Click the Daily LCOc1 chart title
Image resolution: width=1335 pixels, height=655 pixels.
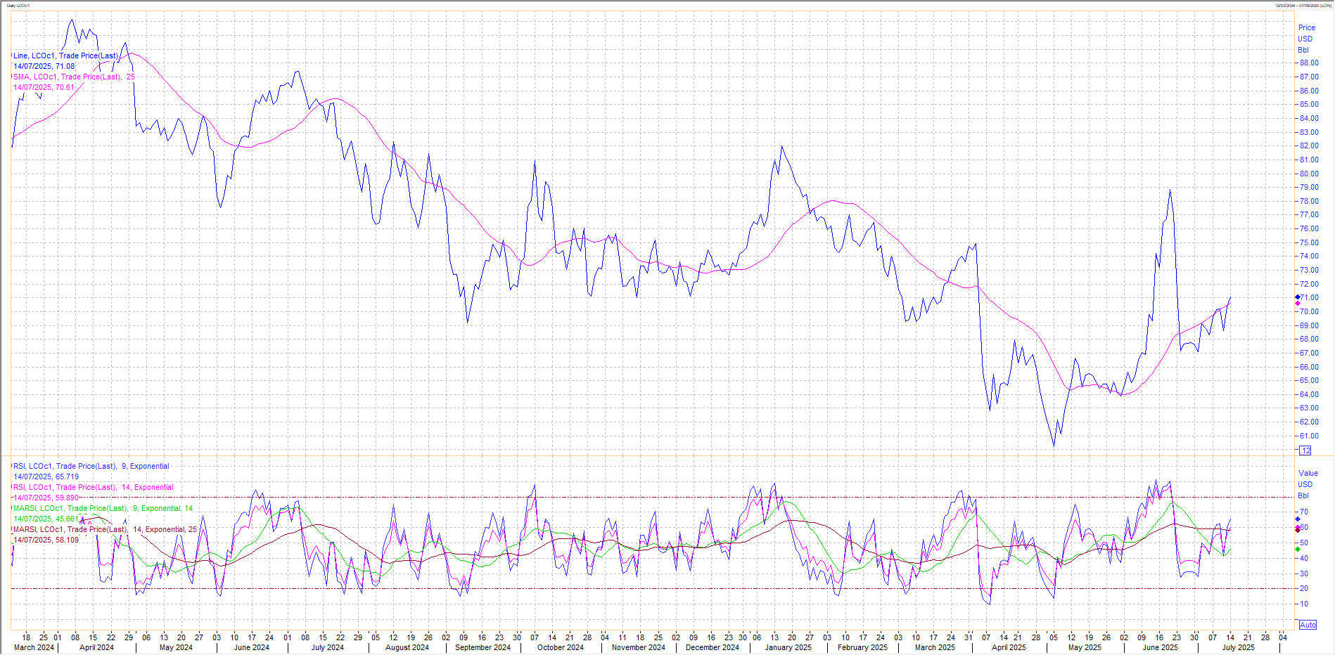(x=18, y=6)
